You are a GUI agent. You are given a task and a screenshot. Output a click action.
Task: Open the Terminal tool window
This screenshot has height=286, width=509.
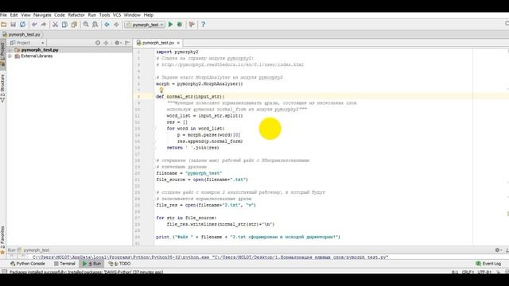click(x=64, y=264)
